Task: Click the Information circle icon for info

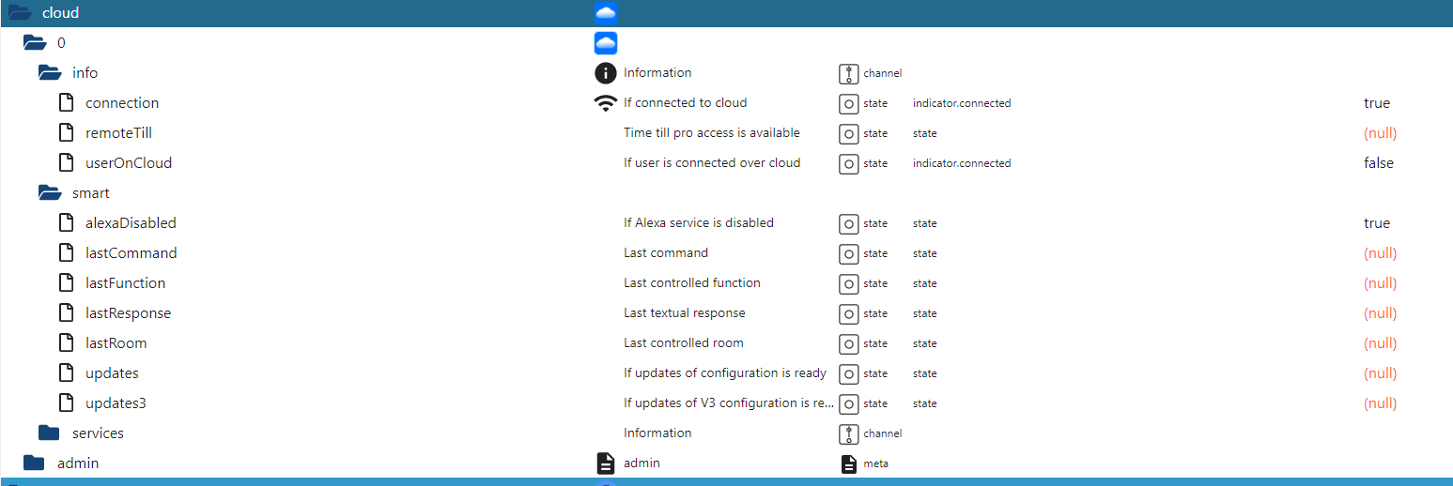Action: (x=606, y=73)
